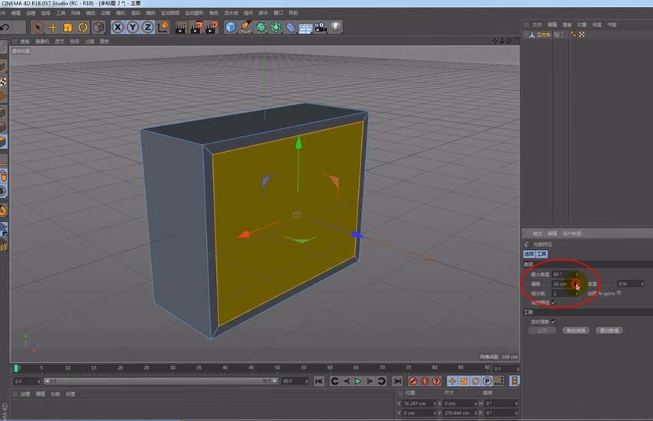Click the Light bulb icon
653x421 pixels.
tap(335, 28)
